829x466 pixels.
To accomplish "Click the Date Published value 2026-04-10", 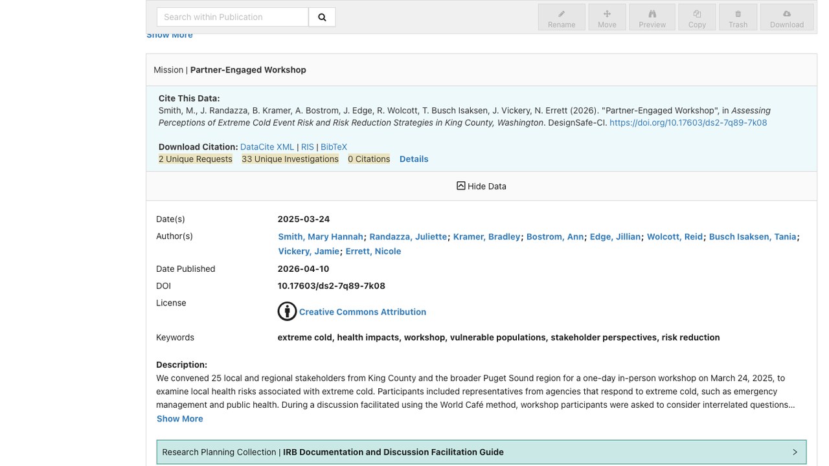I will click(303, 269).
